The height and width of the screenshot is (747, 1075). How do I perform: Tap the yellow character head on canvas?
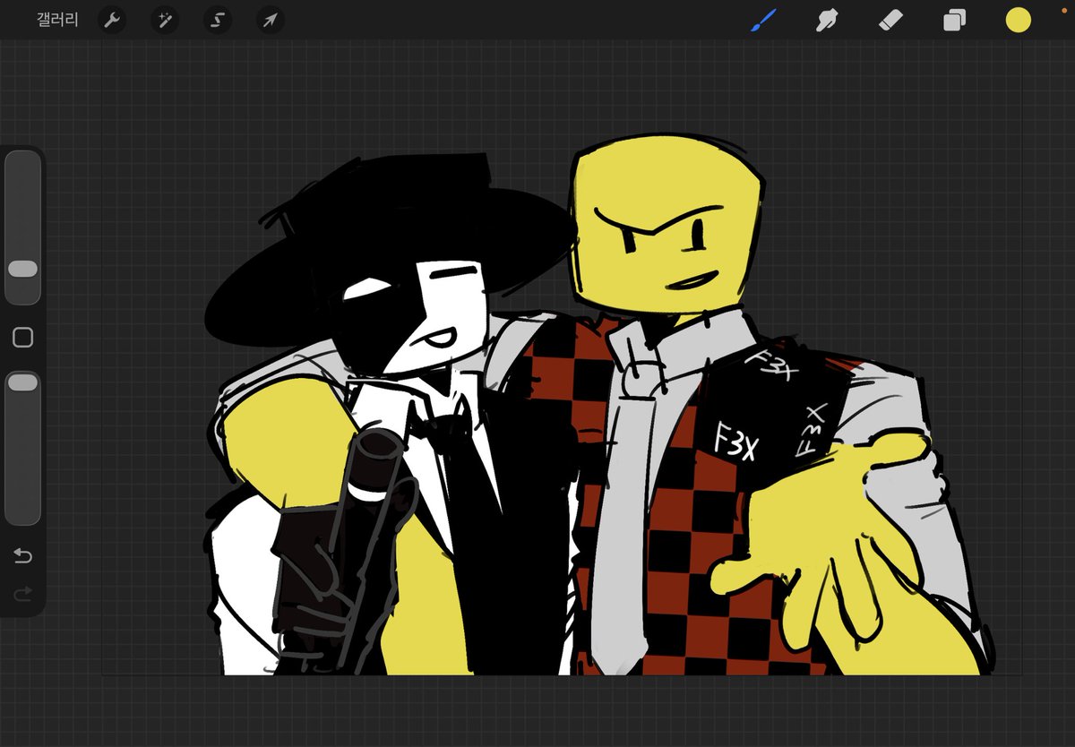point(668,224)
